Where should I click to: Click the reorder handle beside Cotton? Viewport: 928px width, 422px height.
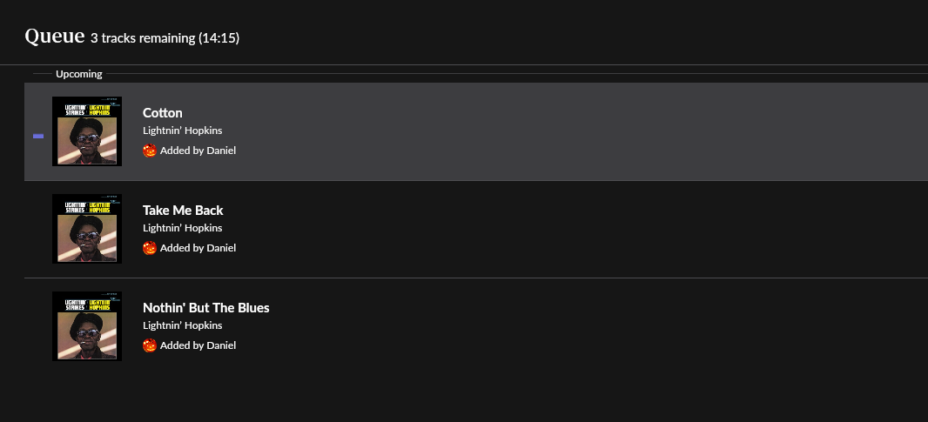tap(38, 136)
